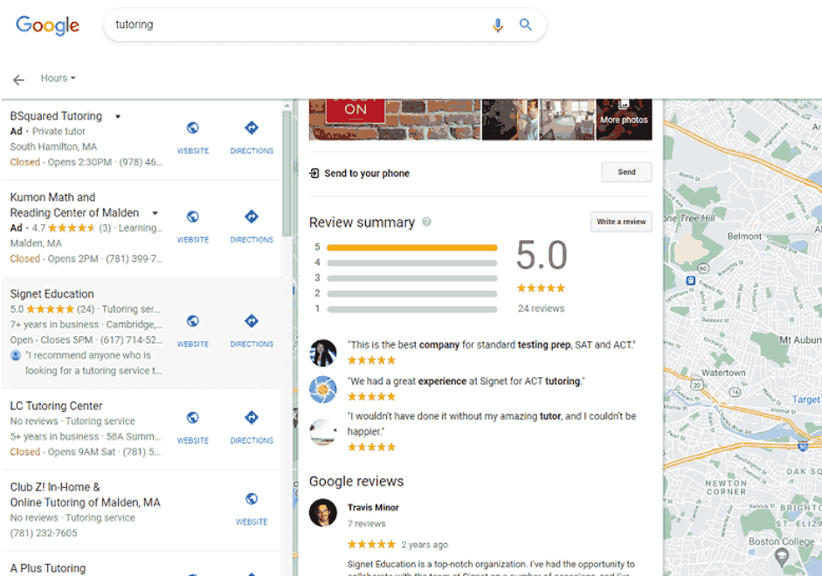Select A Plus Tutoring listing
This screenshot has width=822, height=576.
48,567
